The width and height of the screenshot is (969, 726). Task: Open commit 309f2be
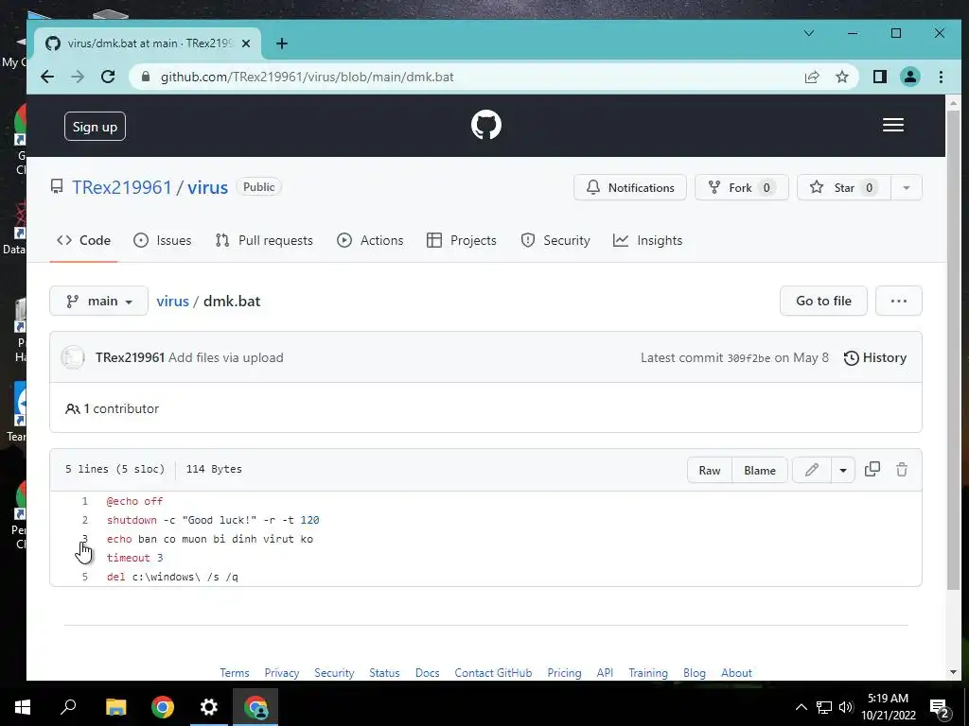(749, 358)
